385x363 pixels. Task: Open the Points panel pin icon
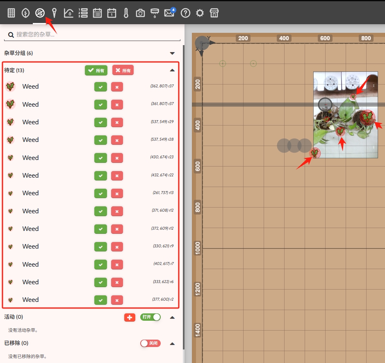[x=54, y=13]
